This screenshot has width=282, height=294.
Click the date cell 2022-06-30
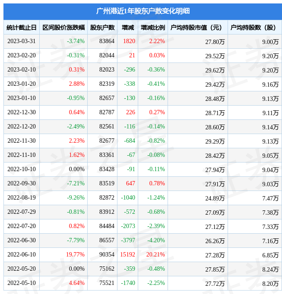click(22, 240)
